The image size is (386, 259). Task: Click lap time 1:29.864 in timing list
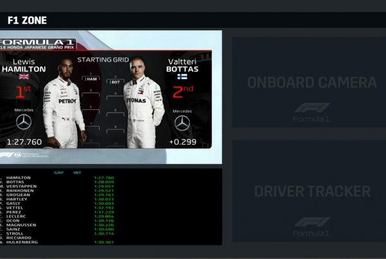(x=104, y=217)
